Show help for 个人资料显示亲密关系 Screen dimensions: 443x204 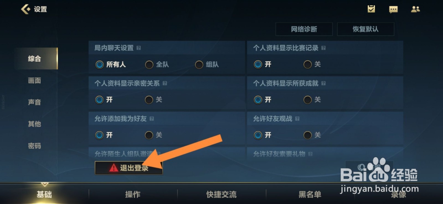(165, 83)
